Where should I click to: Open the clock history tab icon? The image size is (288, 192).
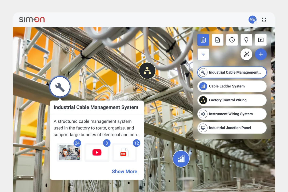click(232, 40)
